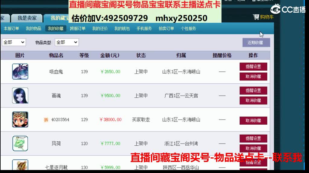
Task: Expand the leftmost 全部 filter dropdown
Action: click(x=14, y=42)
